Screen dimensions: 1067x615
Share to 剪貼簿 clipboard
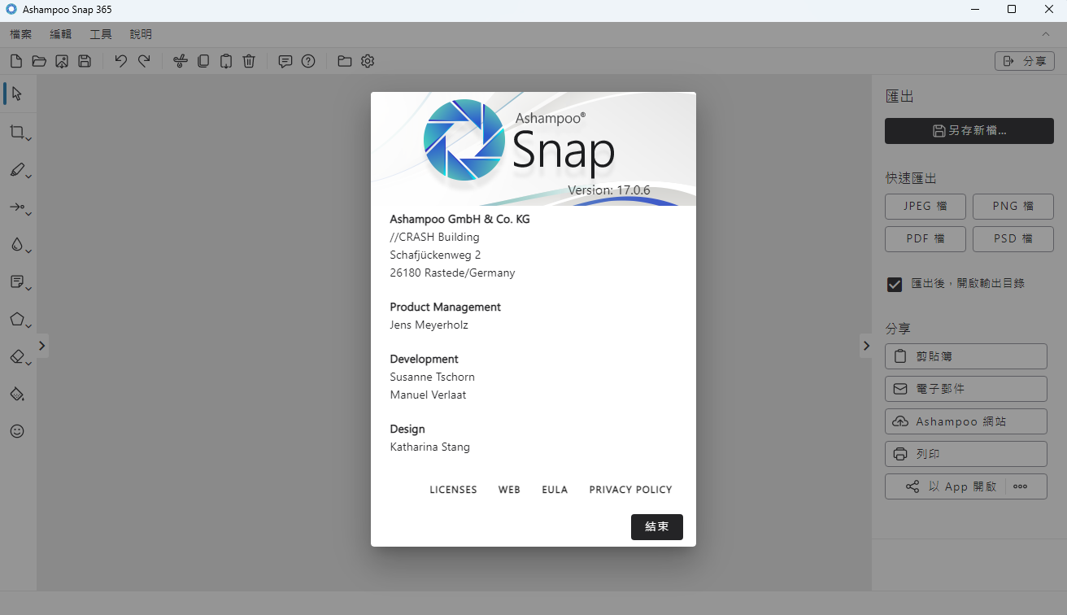(x=966, y=356)
